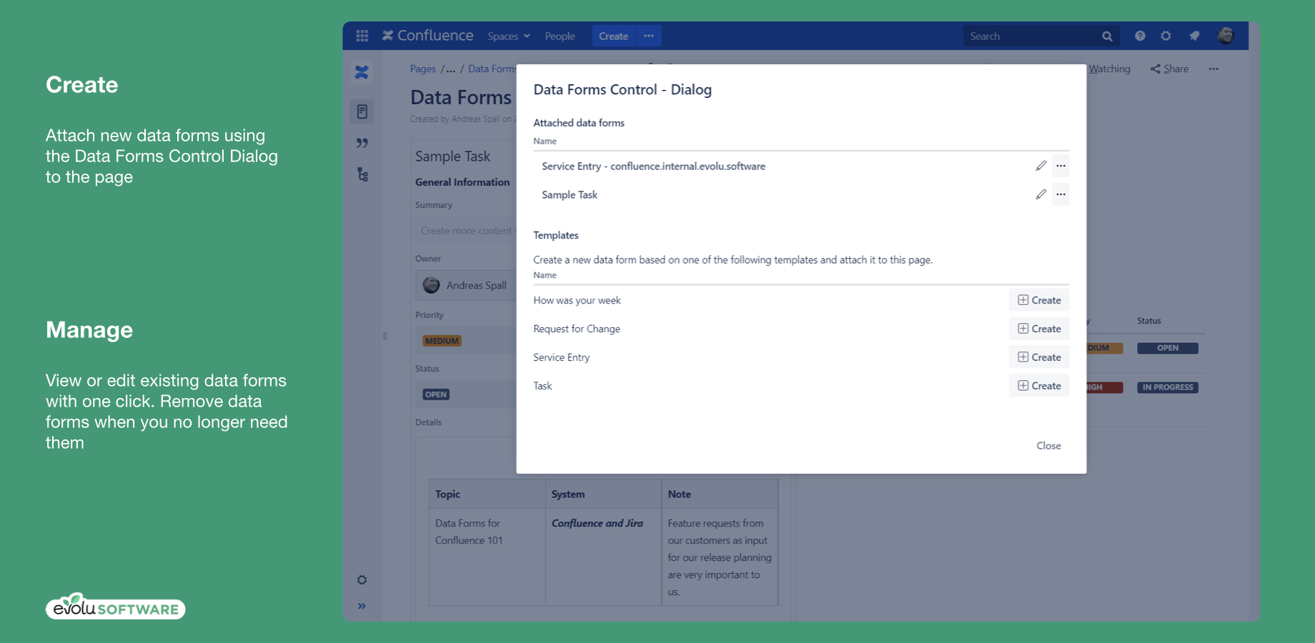
Task: Open the Confluence settings gear icon
Action: (x=1166, y=35)
